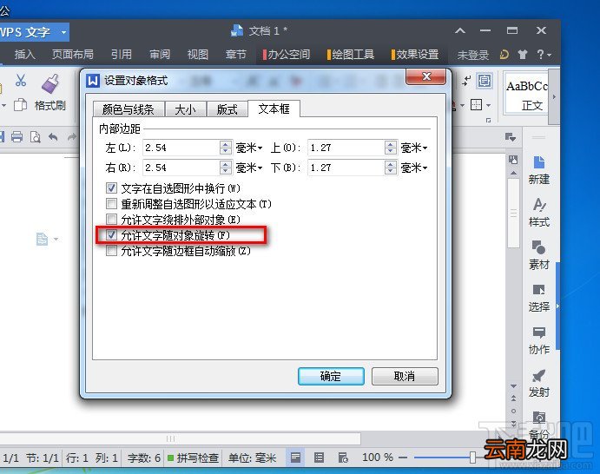Open 新建 in the side panel
The width and height of the screenshot is (600, 474).
[538, 170]
